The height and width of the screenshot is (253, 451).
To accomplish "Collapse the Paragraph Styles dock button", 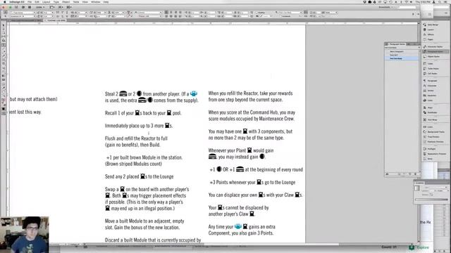I will tap(435, 51).
